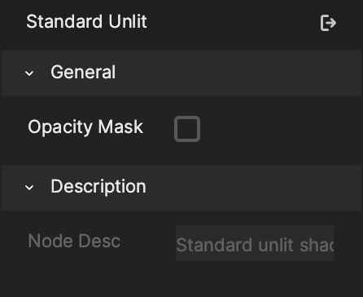The width and height of the screenshot is (363, 297).
Task: Fold the General properties group
Action: tap(29, 73)
